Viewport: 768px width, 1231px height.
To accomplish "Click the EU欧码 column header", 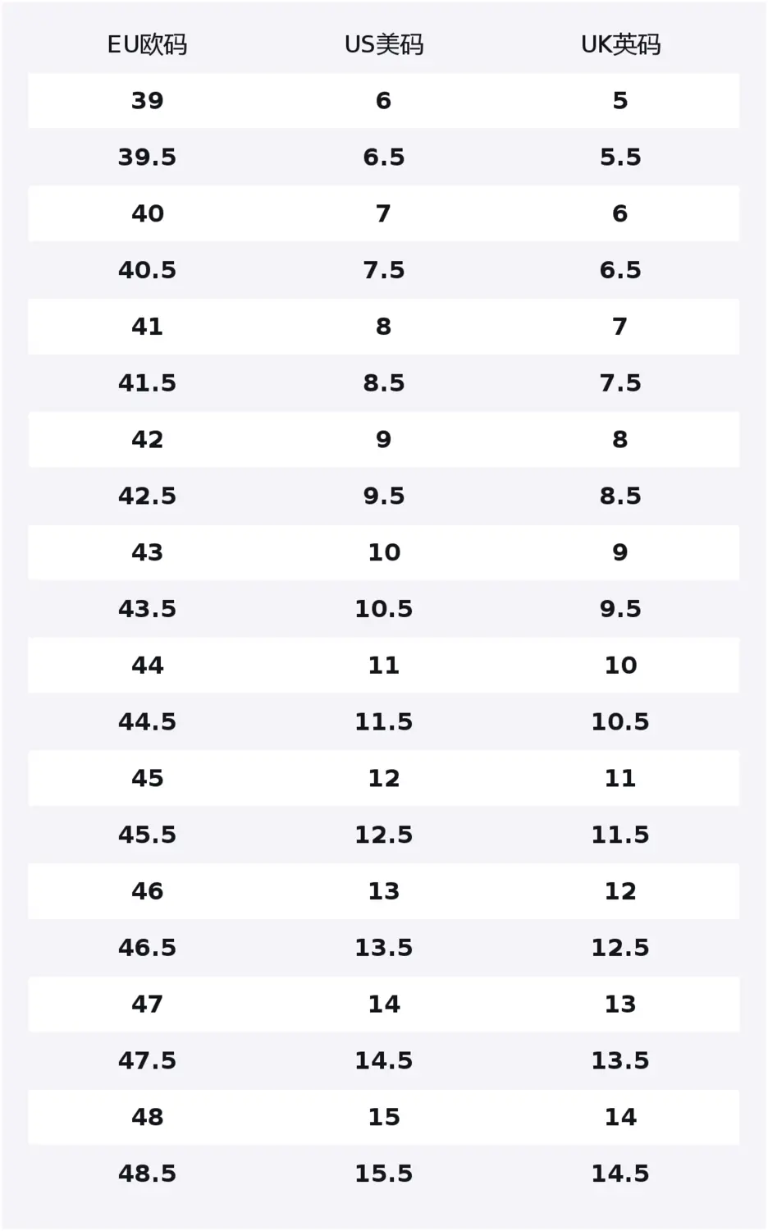I will click(148, 44).
